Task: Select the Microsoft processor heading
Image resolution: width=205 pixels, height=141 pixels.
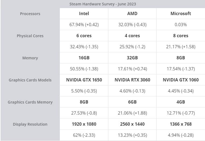Action: tap(181, 13)
